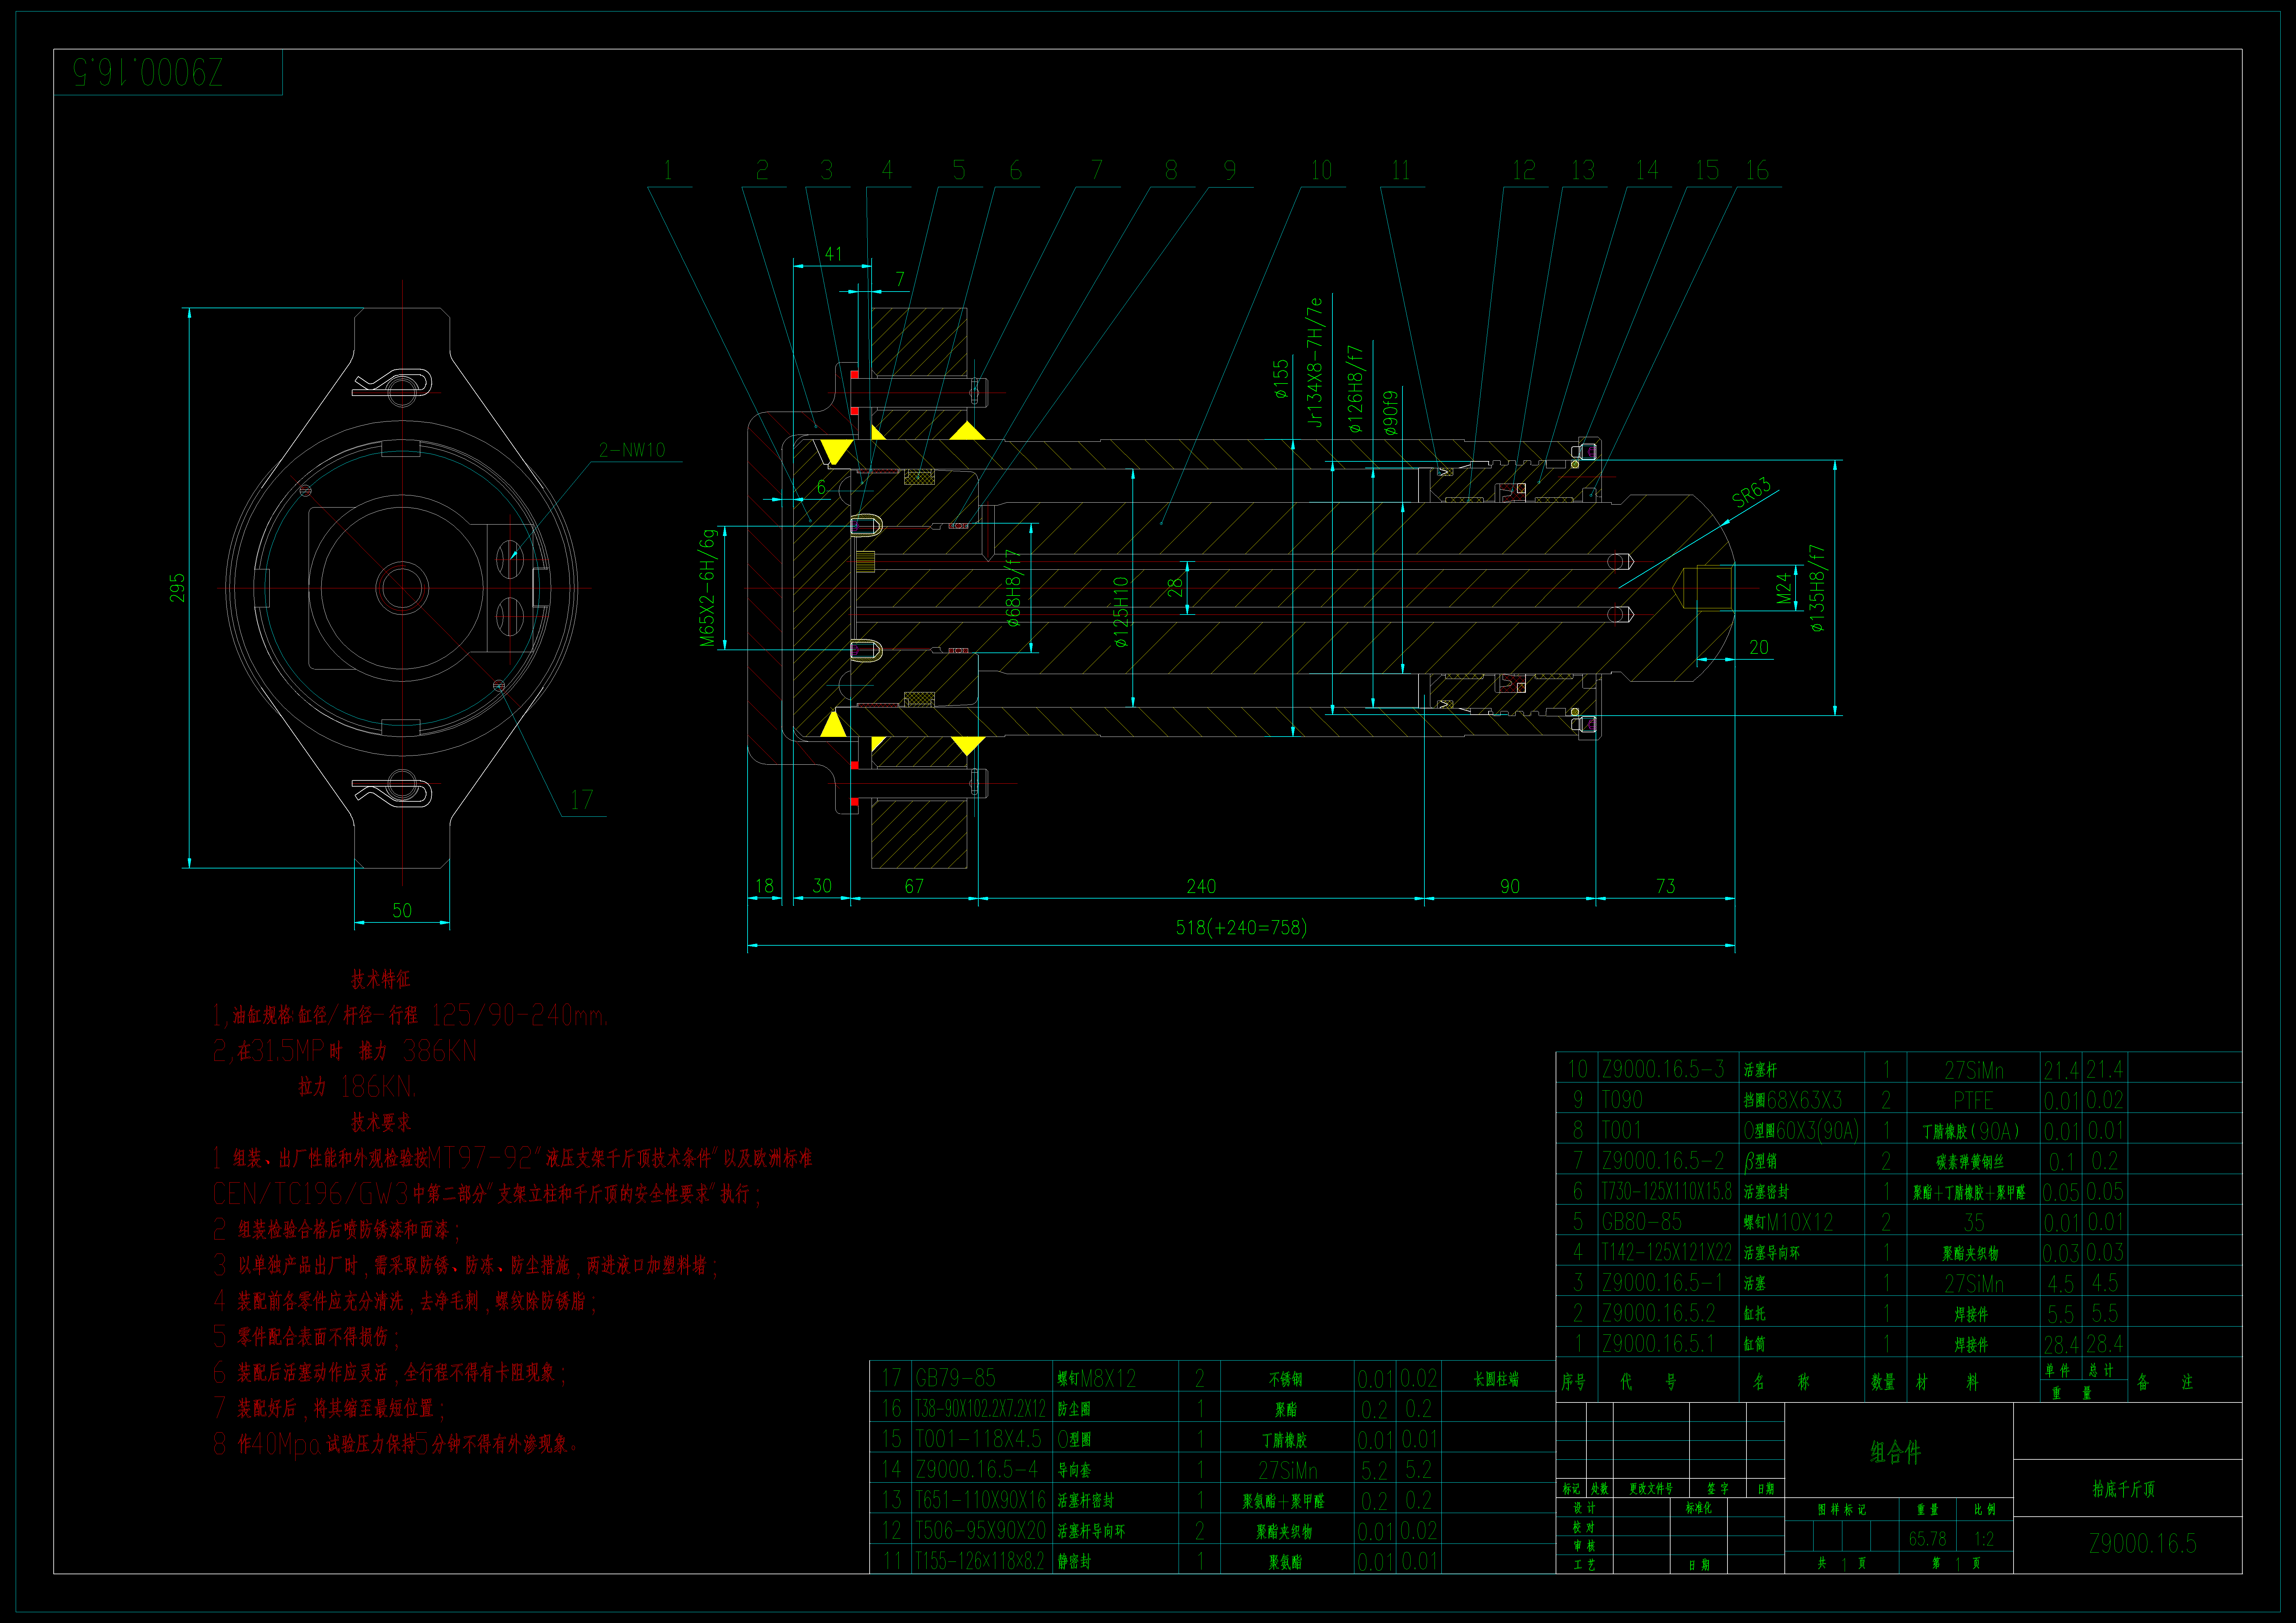
Task: Select the ø68H8/f7 fit dimension
Action: pos(1013,588)
